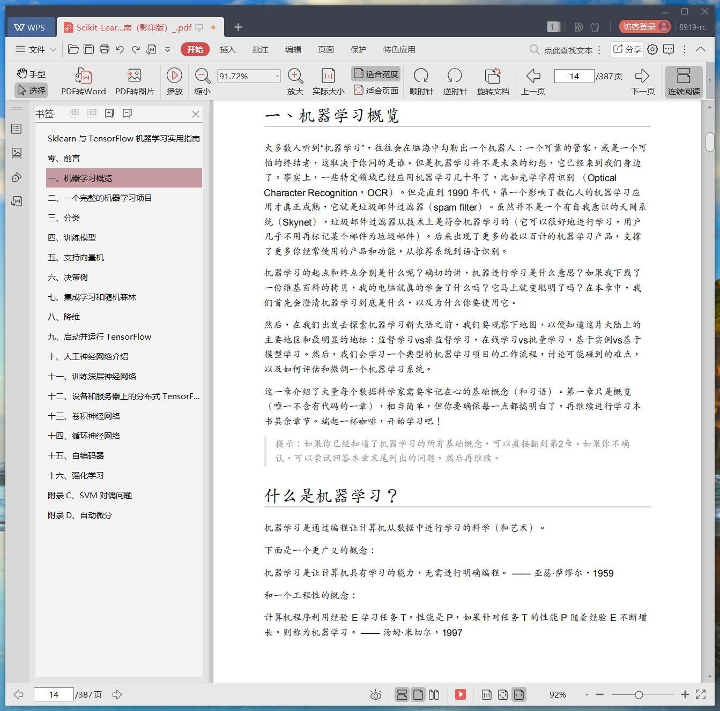Toggle Fit Page (适合页面) mode
Viewport: 720px width, 711px height.
376,91
